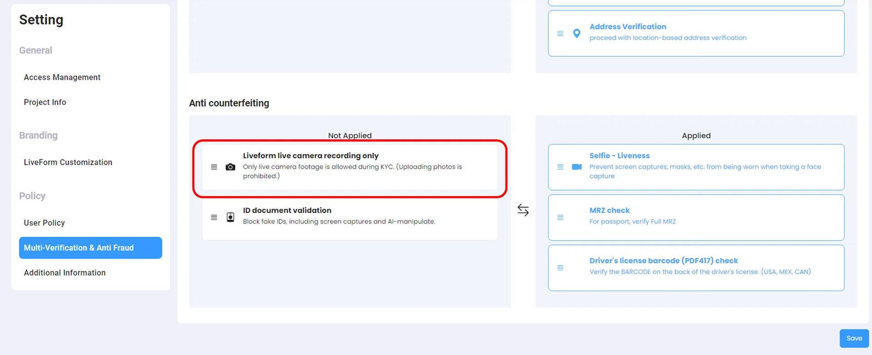Image resolution: width=872 pixels, height=355 pixels.
Task: Select the Liveform live camera recording only card
Action: [x=350, y=167]
